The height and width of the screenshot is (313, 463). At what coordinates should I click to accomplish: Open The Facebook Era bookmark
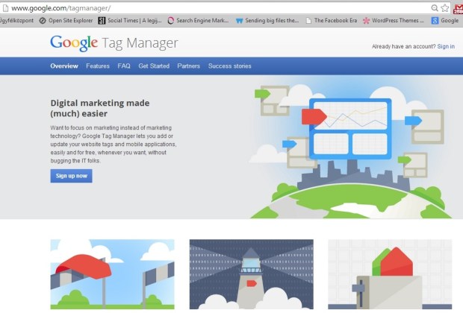pyautogui.click(x=332, y=21)
